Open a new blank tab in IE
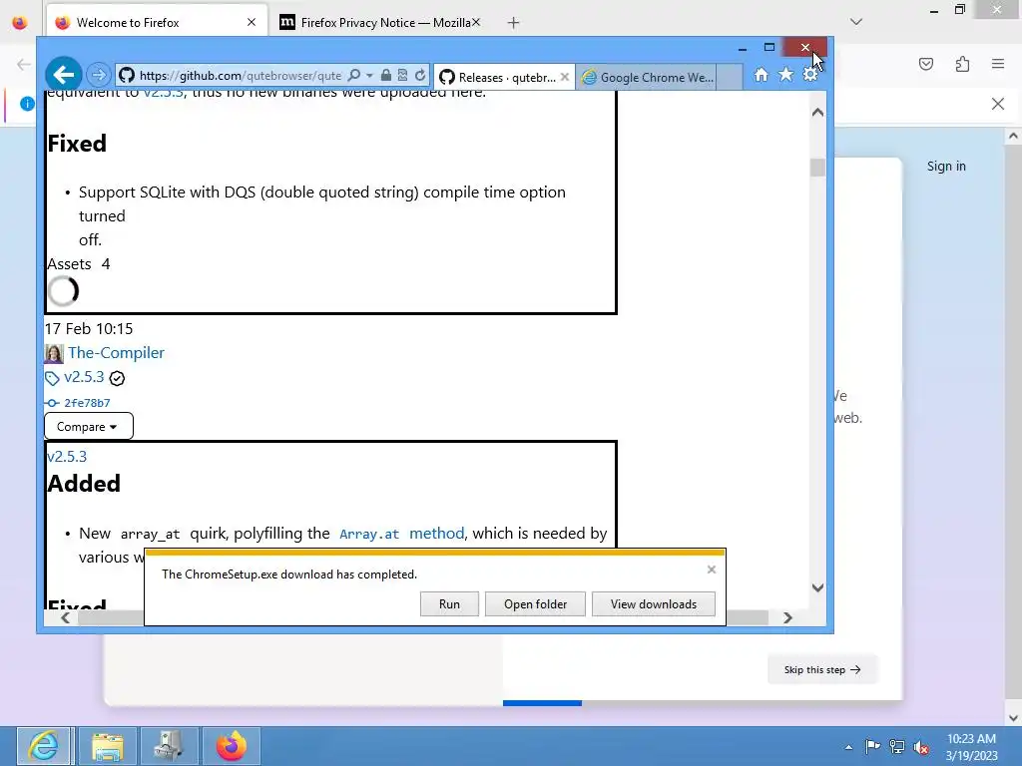Screen dimensions: 1022x766 pos(730,78)
